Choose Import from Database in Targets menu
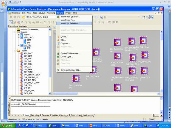The height and width of the screenshot is (128, 171). coord(74,17)
